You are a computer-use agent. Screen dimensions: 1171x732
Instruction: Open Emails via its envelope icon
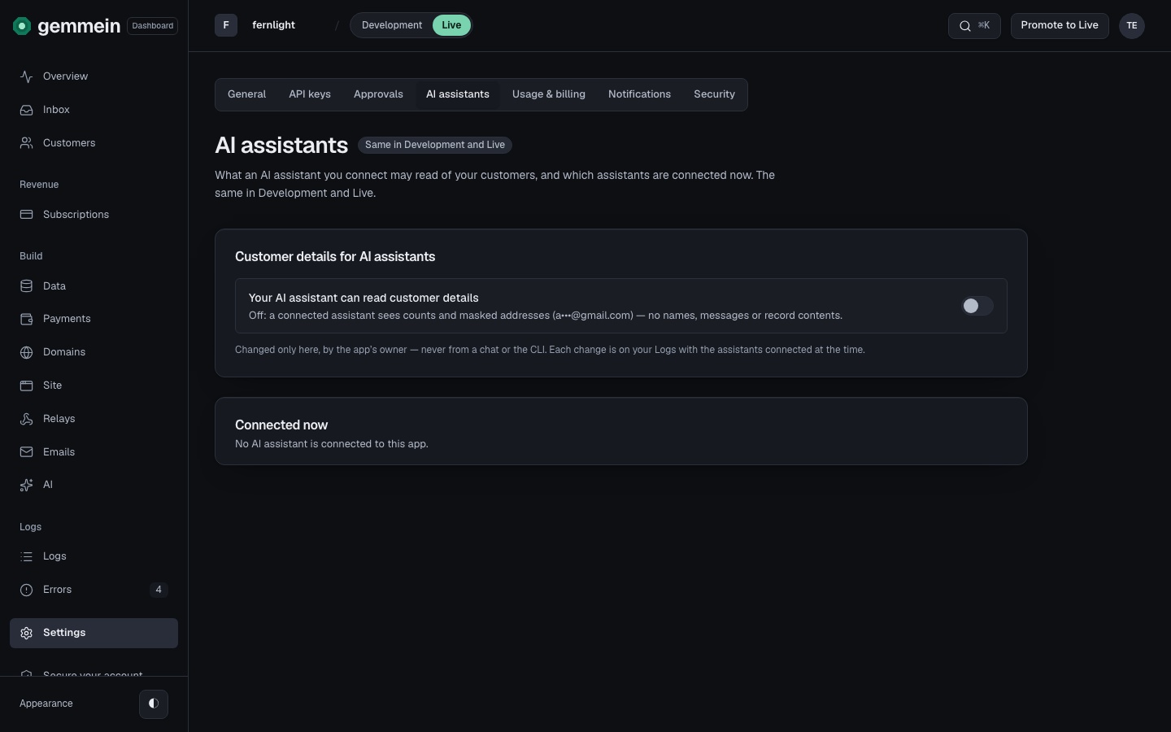coord(27,452)
